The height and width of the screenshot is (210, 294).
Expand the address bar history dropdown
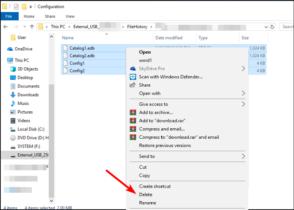(x=266, y=27)
